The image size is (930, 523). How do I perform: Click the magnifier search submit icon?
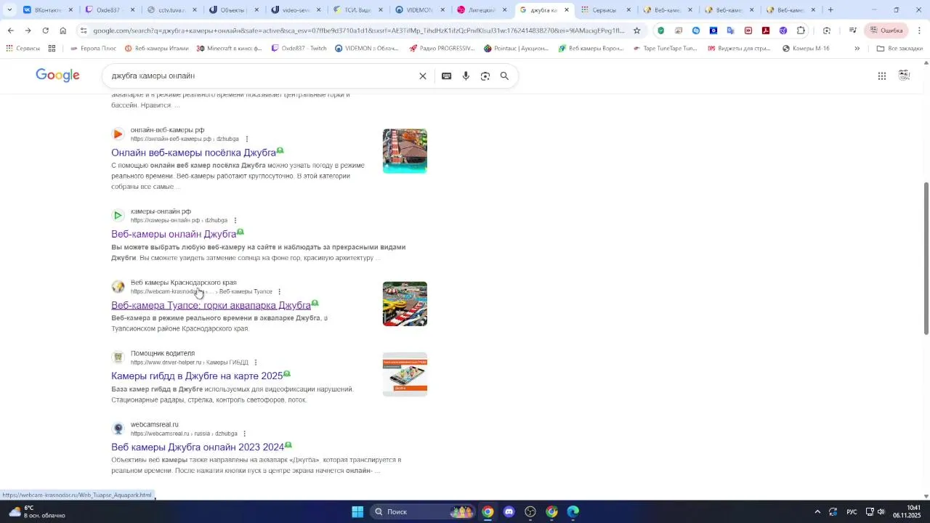504,76
